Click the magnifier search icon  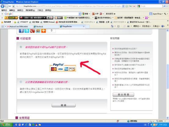pos(165,6)
